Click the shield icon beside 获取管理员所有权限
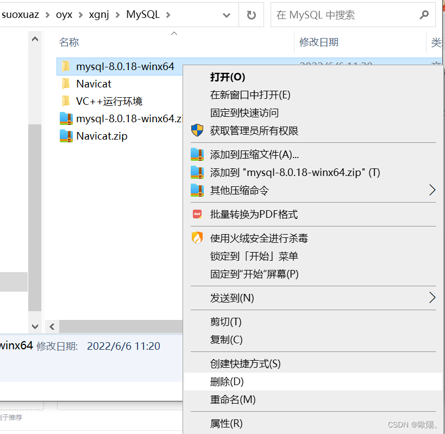Viewport: 445px width, 434px height. [x=197, y=130]
